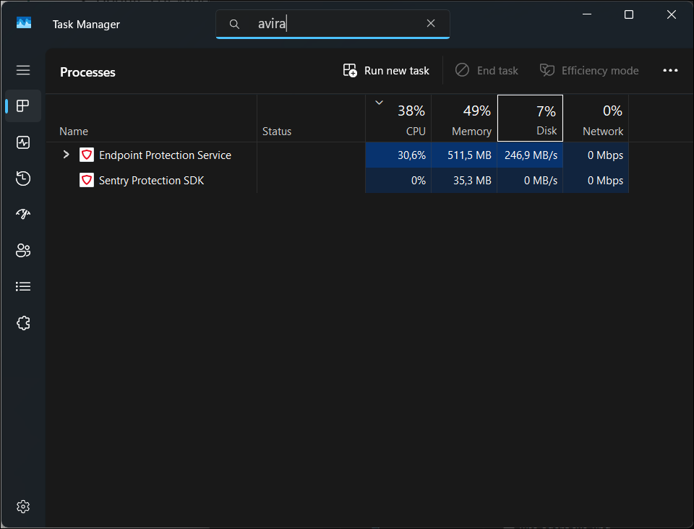Open the Startup apps sidebar icon
Image resolution: width=694 pixels, height=529 pixels.
point(23,214)
